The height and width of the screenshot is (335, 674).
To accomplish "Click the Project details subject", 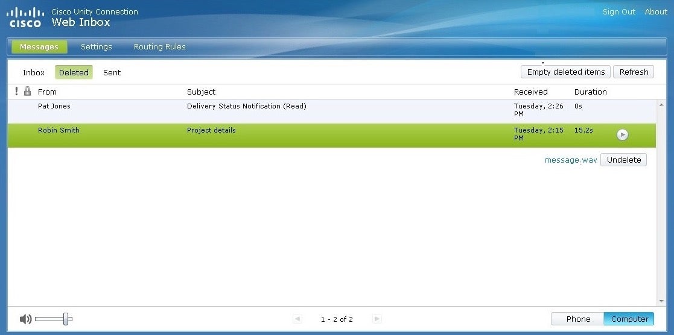I will pyautogui.click(x=211, y=130).
